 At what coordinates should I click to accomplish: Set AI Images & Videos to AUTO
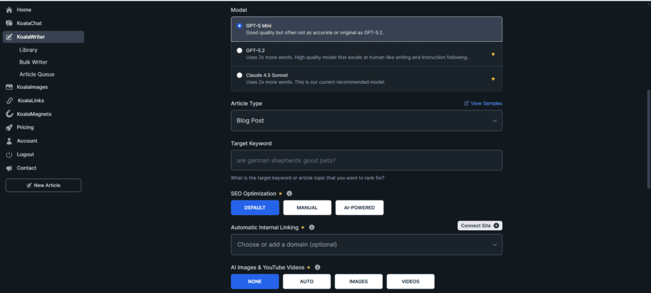(x=307, y=282)
